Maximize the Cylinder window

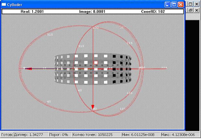[x=174, y=5]
